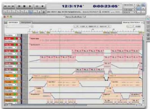Toggle the green play-enable button on the first red track
Image resolution: width=150 pixels, height=109 pixels.
(x=15, y=39)
